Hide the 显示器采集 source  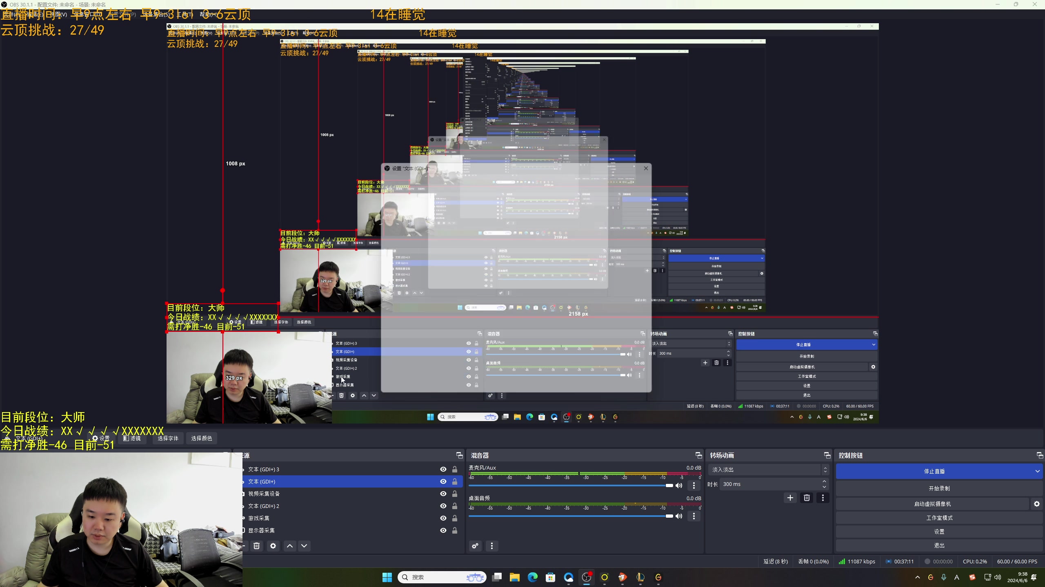[443, 530]
